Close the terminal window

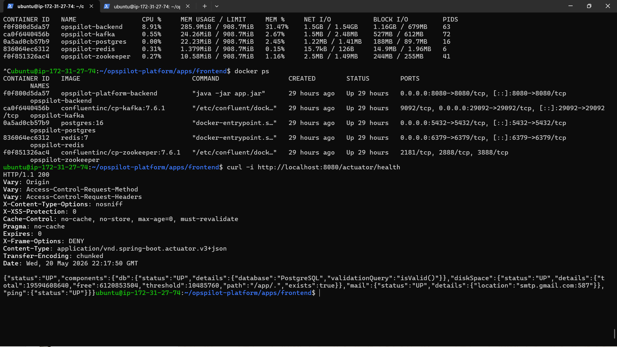[x=608, y=6]
